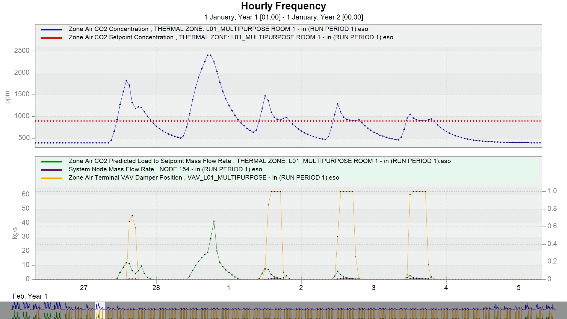Click the x-axis tick label 27
The width and height of the screenshot is (567, 319).
(84, 288)
